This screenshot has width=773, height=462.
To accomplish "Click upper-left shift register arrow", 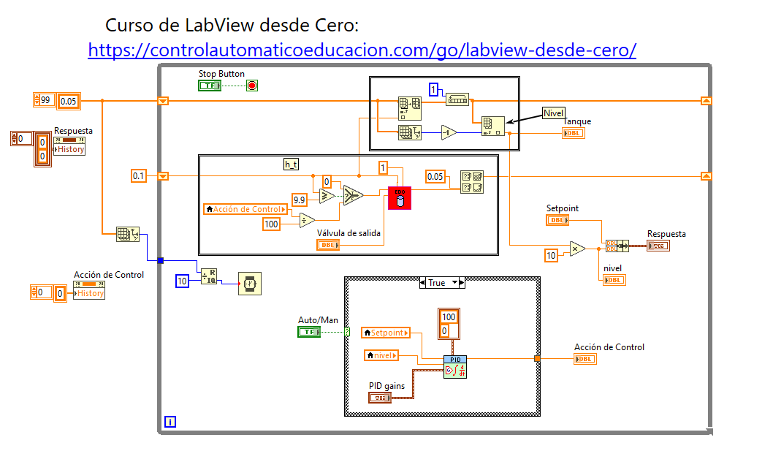I will (164, 100).
